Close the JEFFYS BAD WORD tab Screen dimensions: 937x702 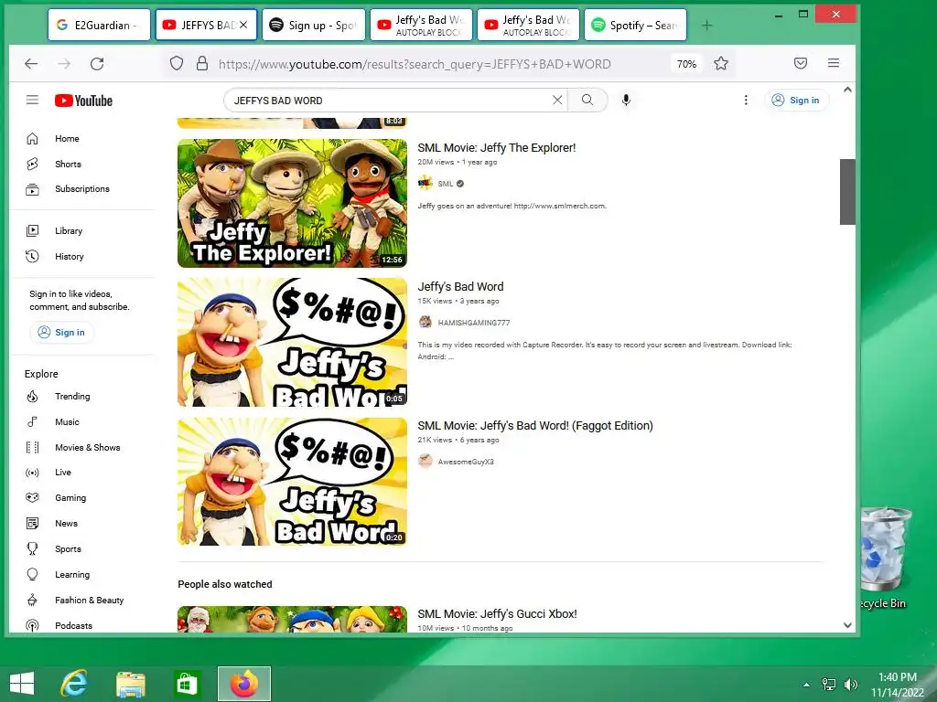tap(243, 25)
